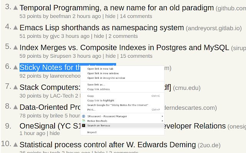
Task: View user LAC-Tech's profile
Action: [61, 96]
